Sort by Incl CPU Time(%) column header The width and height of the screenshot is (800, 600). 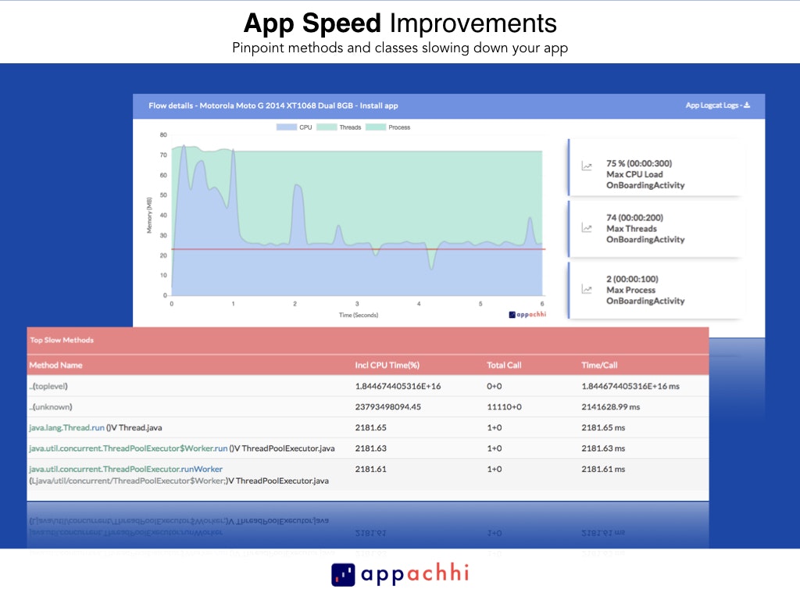[x=387, y=366]
